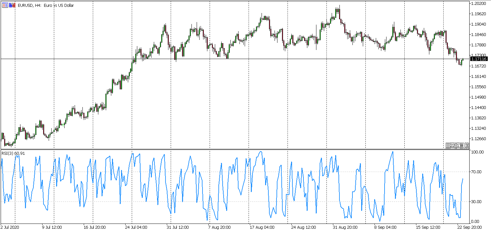
Task: Click the 1.16720 price scale label
Action: 478,66
